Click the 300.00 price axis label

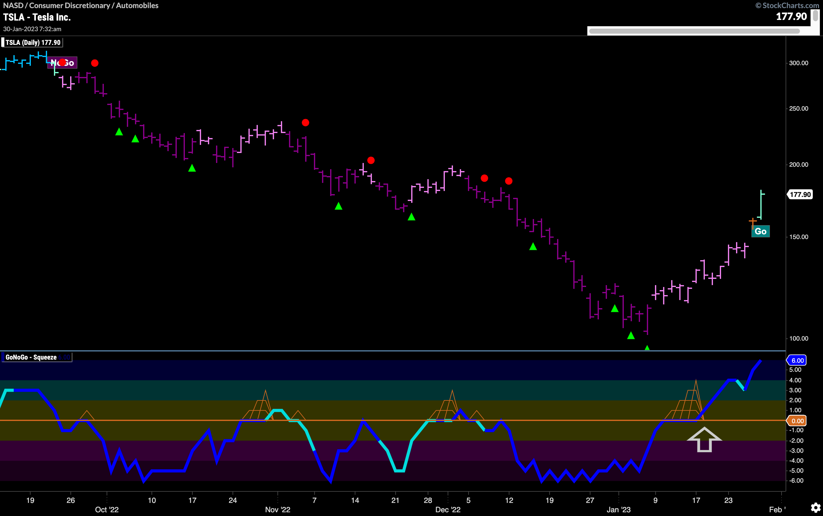798,63
